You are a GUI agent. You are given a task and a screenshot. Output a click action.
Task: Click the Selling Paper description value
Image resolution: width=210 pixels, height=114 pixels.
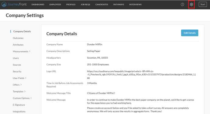[x=94, y=51]
